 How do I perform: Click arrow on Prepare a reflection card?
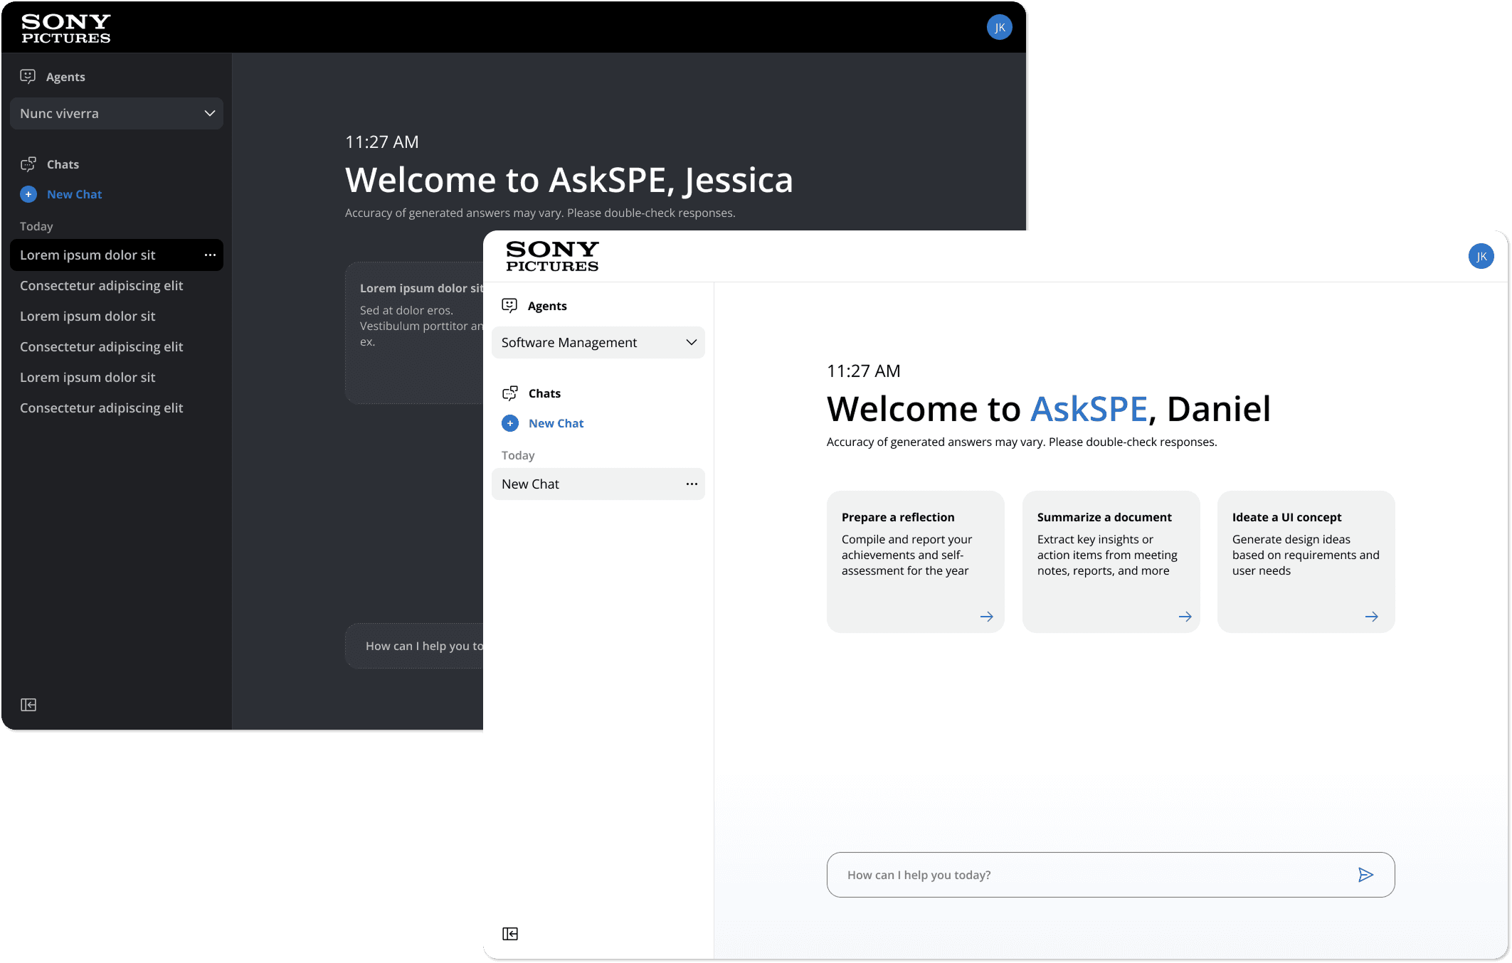[x=986, y=617]
